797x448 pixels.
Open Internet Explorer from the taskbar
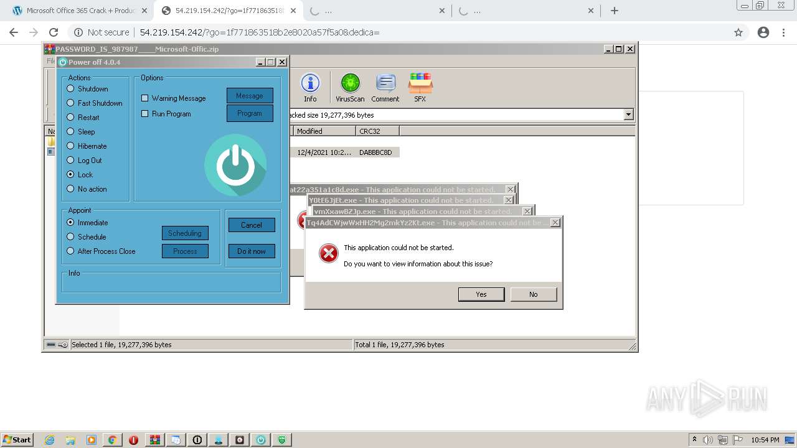49,440
